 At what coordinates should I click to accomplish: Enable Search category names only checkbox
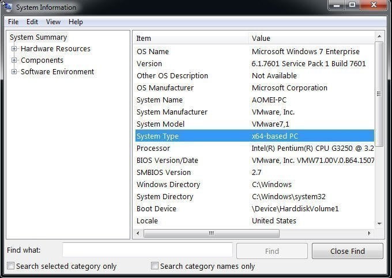coord(154,266)
